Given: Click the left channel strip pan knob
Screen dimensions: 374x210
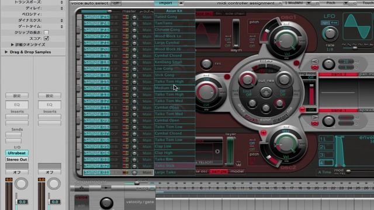Looking at the screenshot, I should point(21,184).
